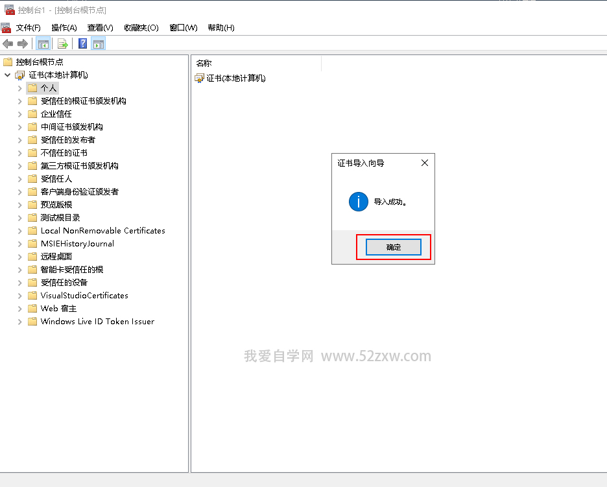The height and width of the screenshot is (487, 607).
Task: Click the MMC console icon beside 文件 menu
Action: click(6, 28)
